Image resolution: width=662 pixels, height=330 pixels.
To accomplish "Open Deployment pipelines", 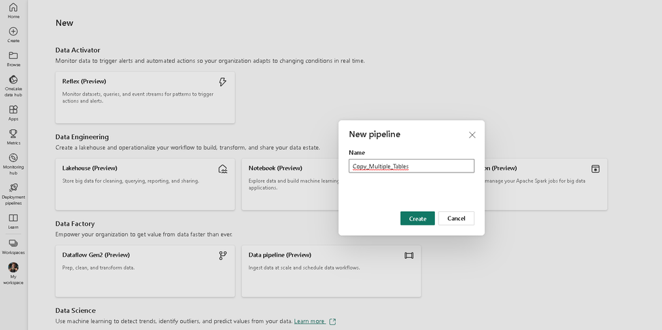I will (13, 194).
